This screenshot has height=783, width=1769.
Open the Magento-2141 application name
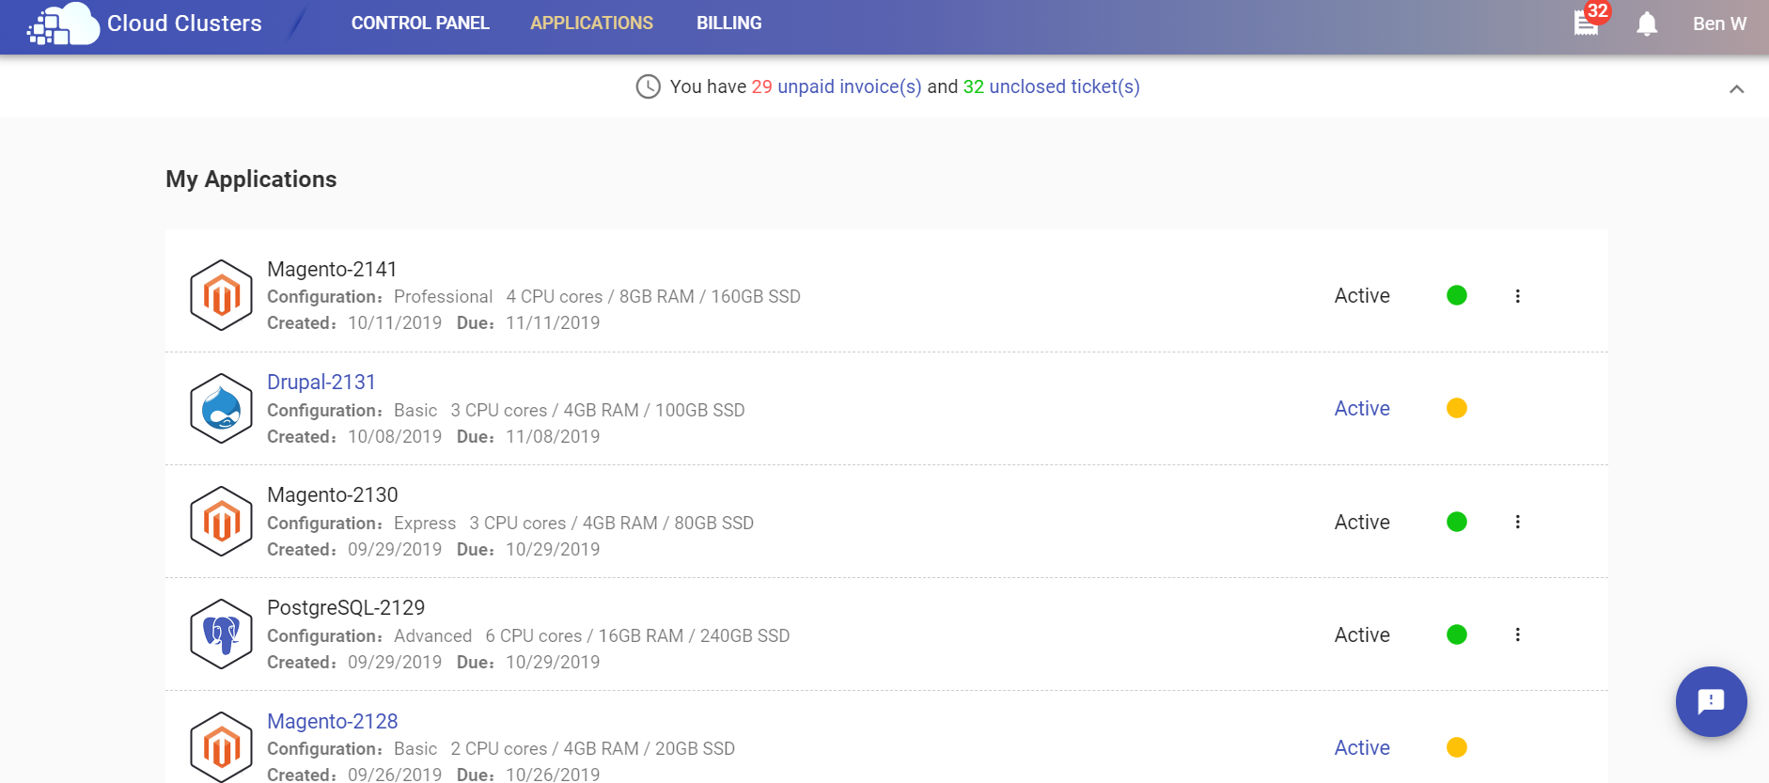click(332, 269)
